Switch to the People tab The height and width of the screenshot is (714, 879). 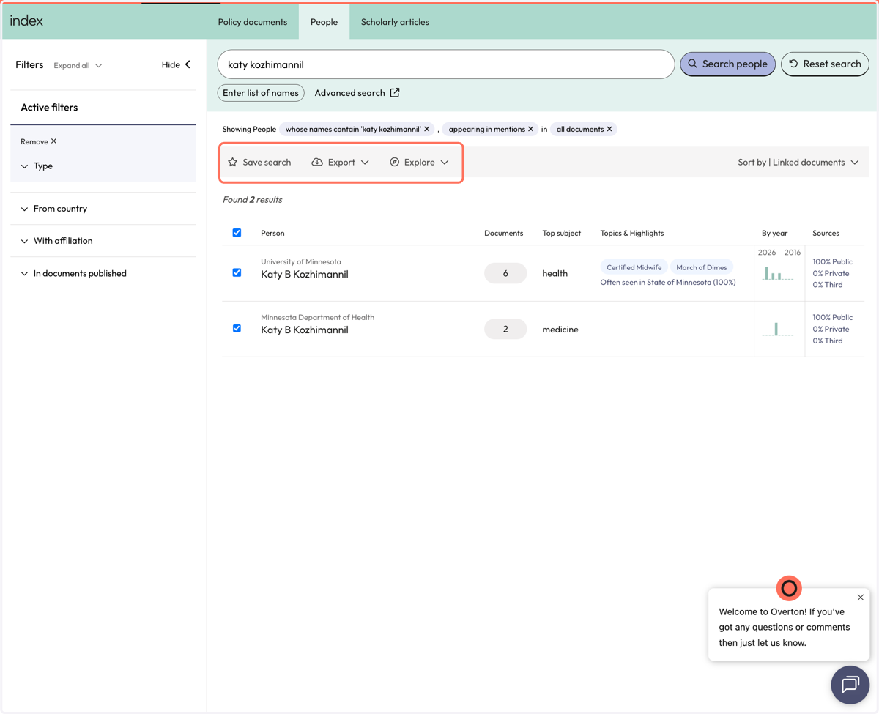pyautogui.click(x=324, y=22)
